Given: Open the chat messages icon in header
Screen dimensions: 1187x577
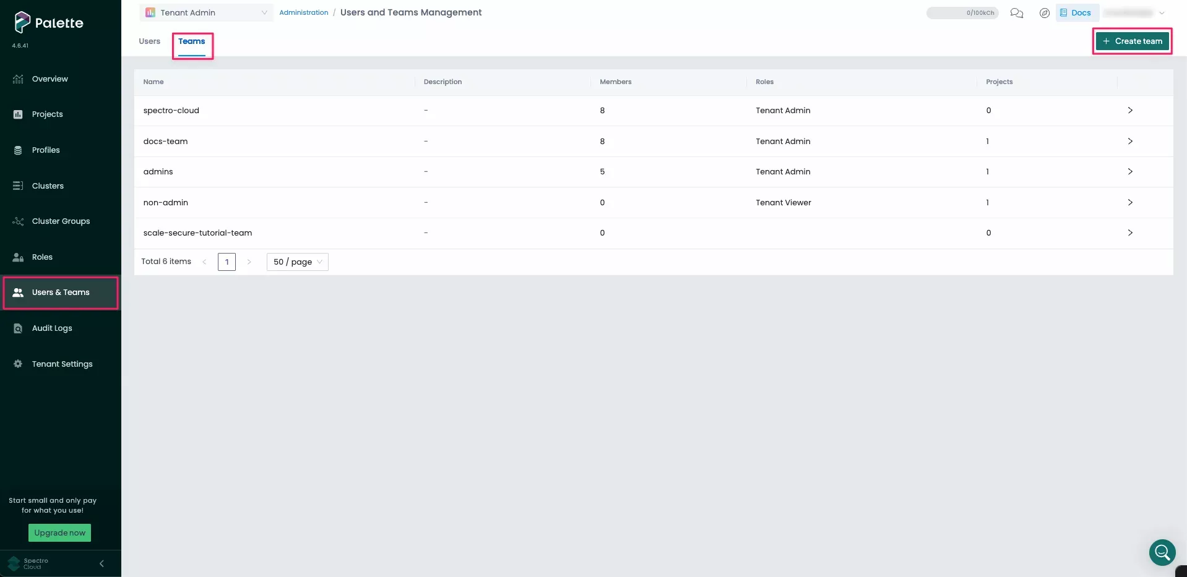Looking at the screenshot, I should point(1016,13).
